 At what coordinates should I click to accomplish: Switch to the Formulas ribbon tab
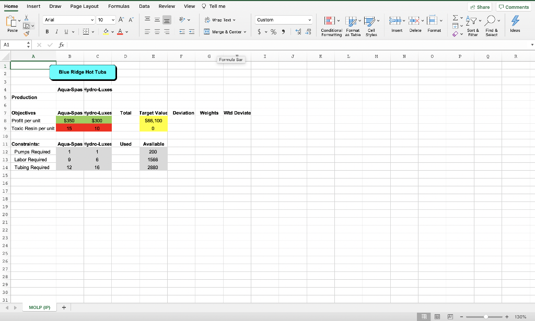119,6
